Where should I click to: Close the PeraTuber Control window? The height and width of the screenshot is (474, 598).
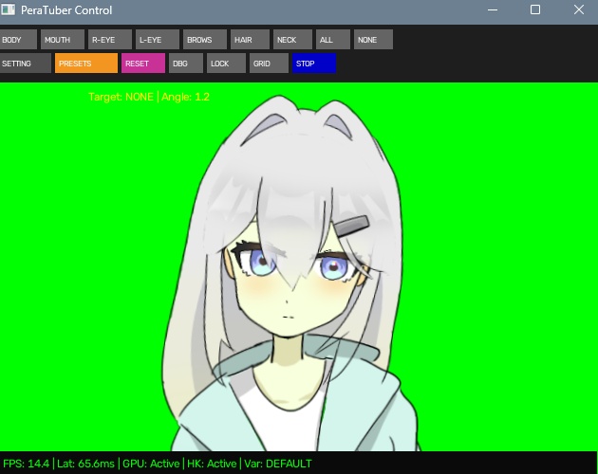click(579, 9)
